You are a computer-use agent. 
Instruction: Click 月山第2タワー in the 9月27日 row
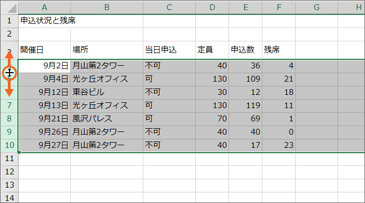click(107, 145)
